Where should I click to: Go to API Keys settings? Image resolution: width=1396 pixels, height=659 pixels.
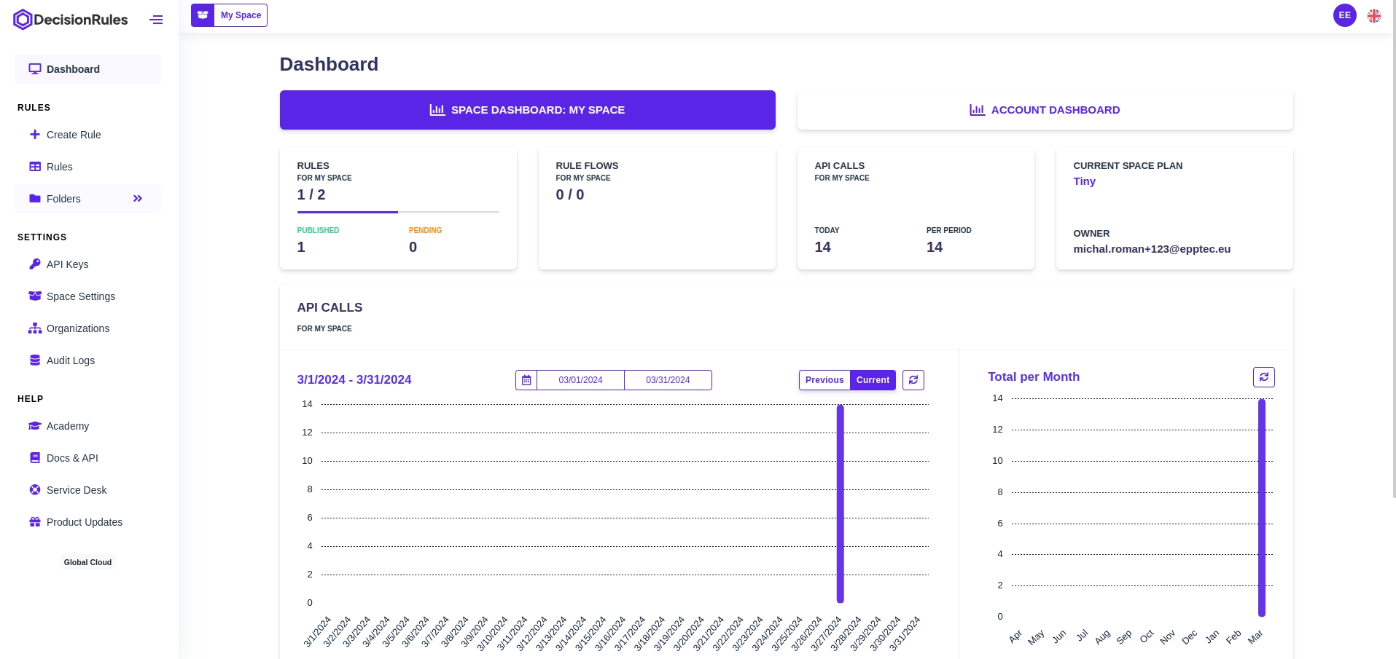click(67, 264)
